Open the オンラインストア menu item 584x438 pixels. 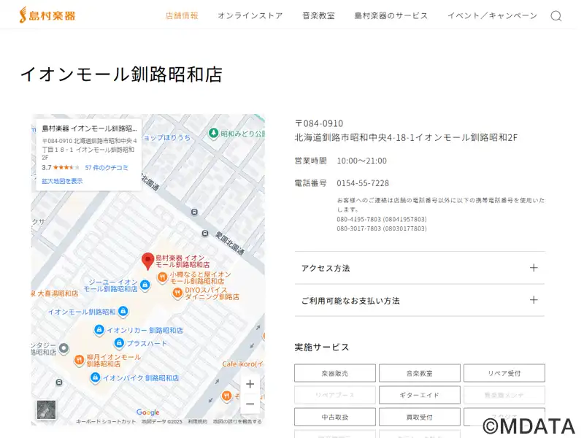[x=250, y=15]
